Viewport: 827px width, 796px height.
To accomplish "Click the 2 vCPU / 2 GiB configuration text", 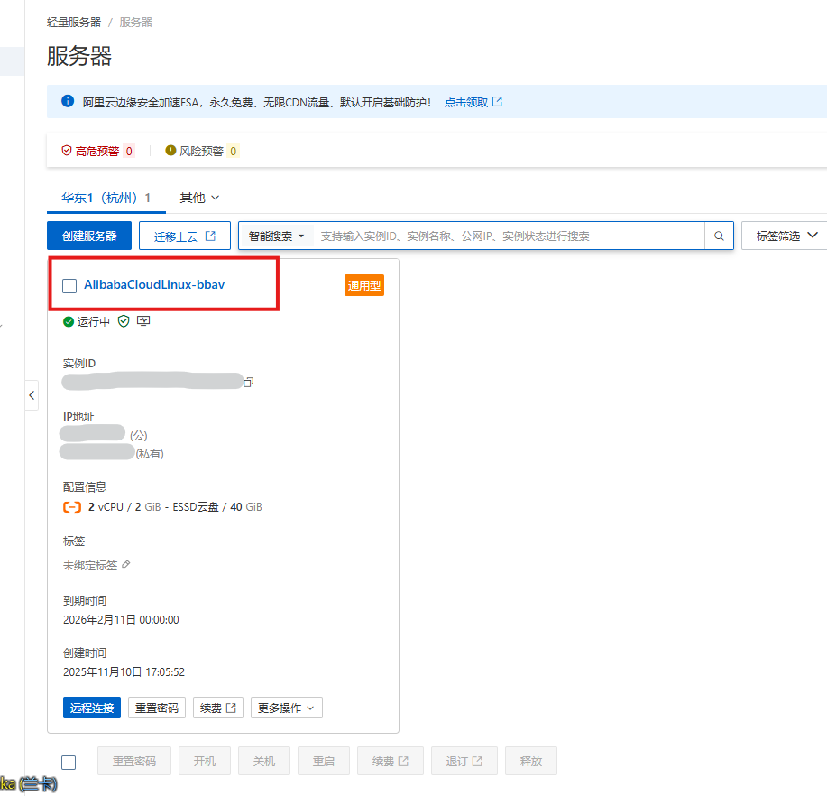I will point(124,507).
